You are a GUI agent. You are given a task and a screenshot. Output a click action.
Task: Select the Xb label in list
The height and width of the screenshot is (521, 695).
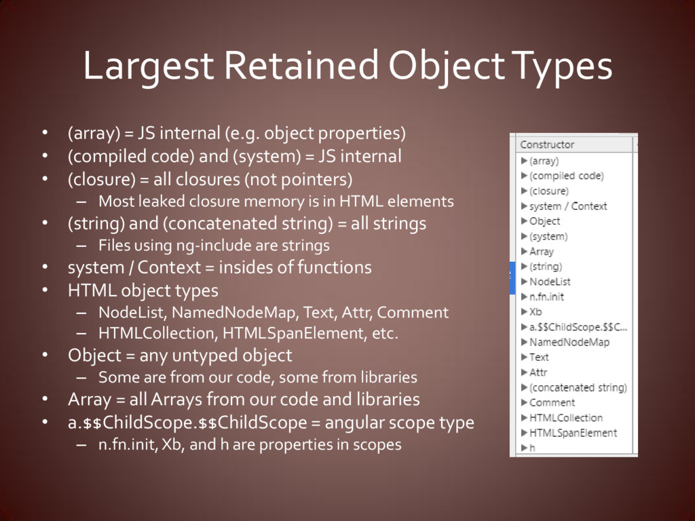[536, 312]
